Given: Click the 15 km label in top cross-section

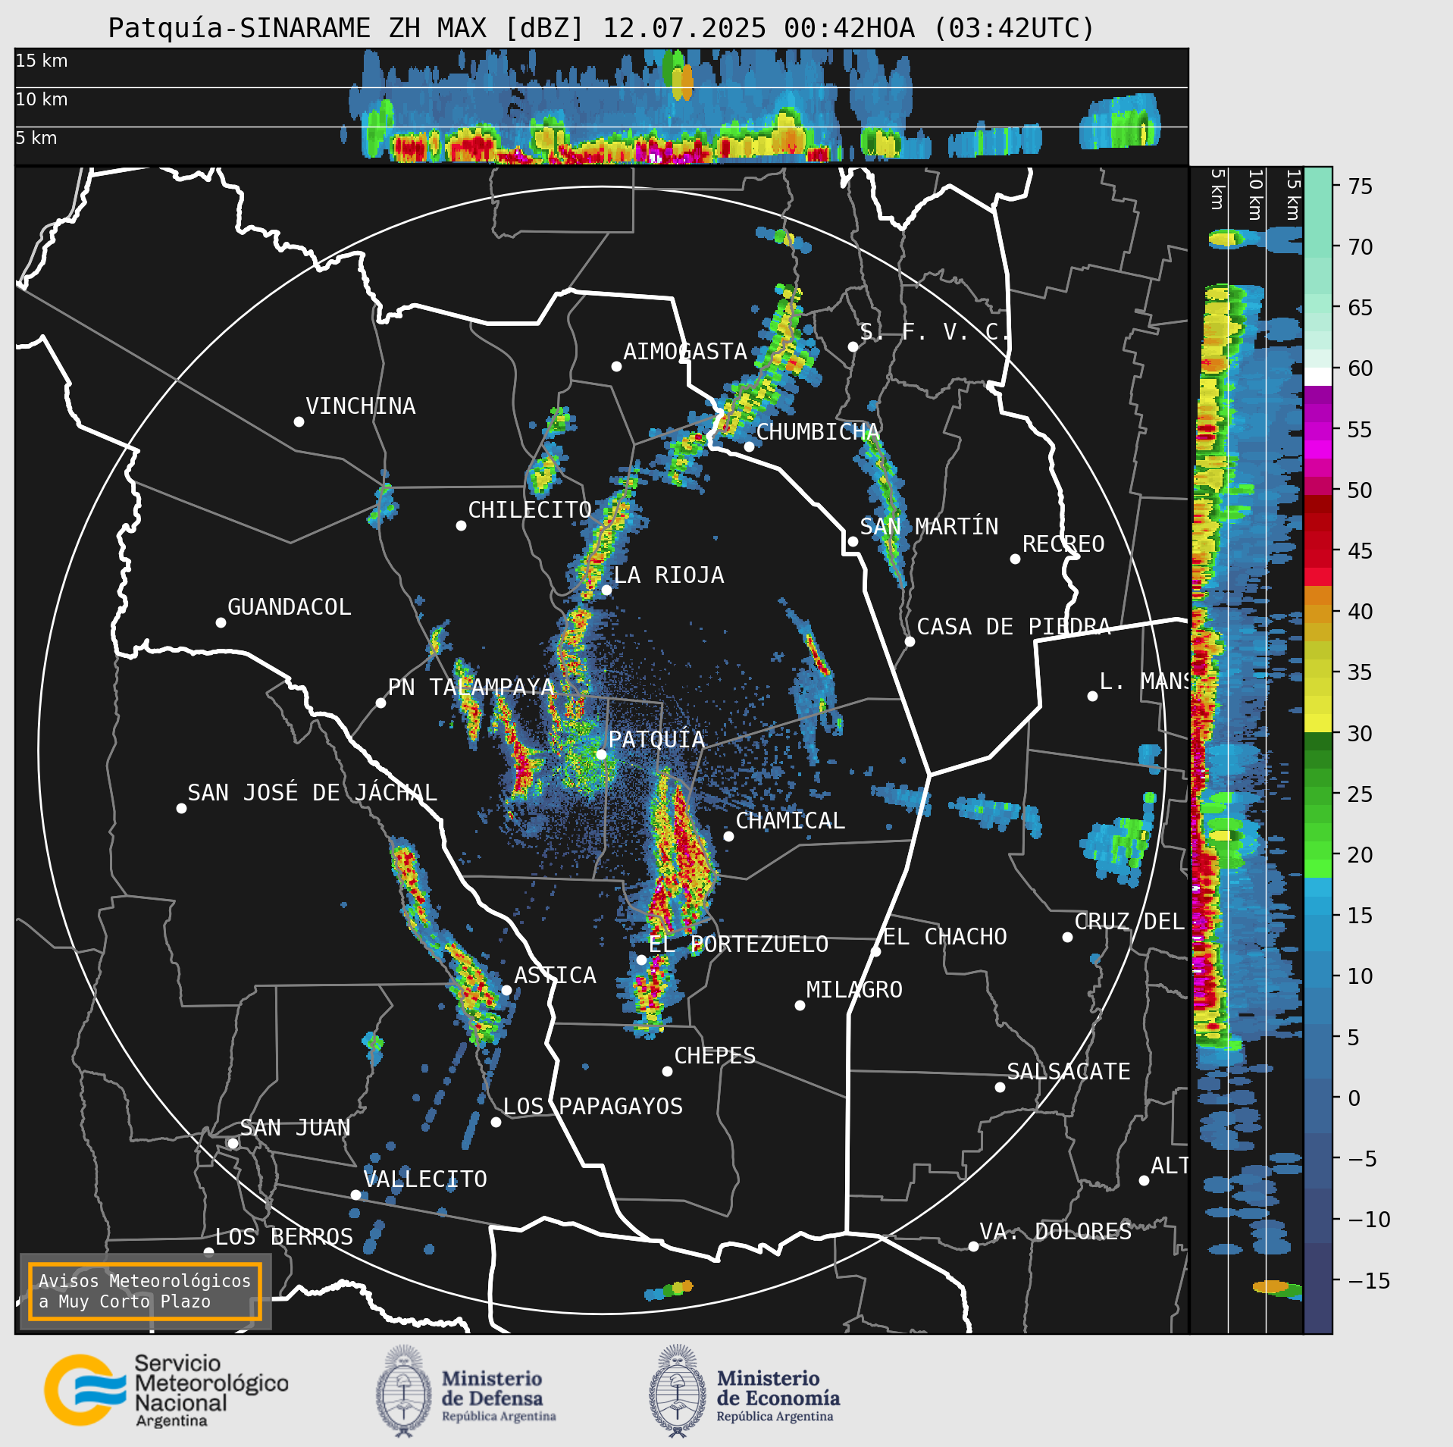Looking at the screenshot, I should pos(42,61).
